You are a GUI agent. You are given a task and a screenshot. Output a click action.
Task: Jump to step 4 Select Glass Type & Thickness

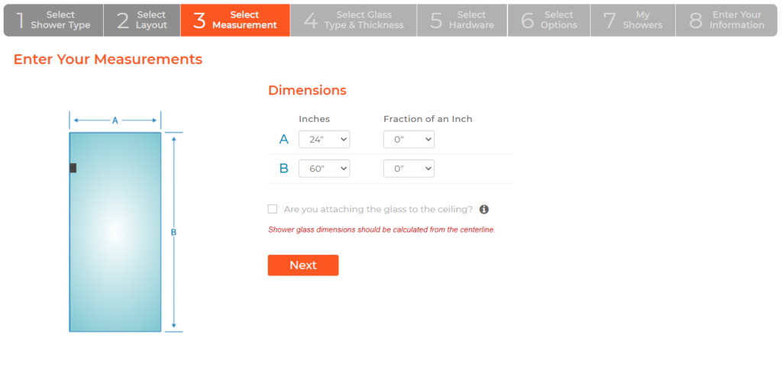point(354,20)
